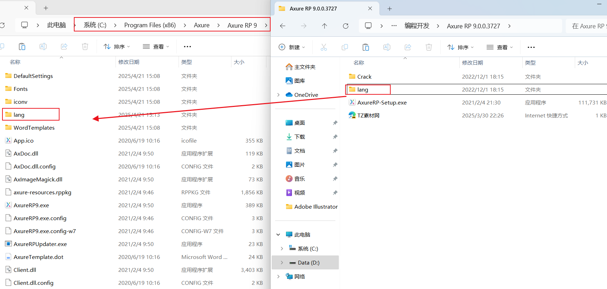Open 主文件夹 in navigation pane
607x289 pixels.
[301, 67]
